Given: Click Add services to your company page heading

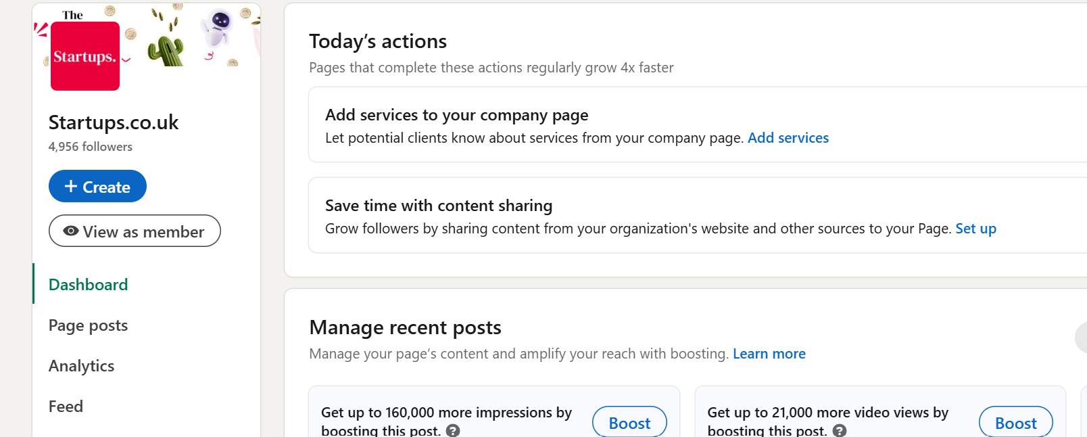Looking at the screenshot, I should point(456,115).
